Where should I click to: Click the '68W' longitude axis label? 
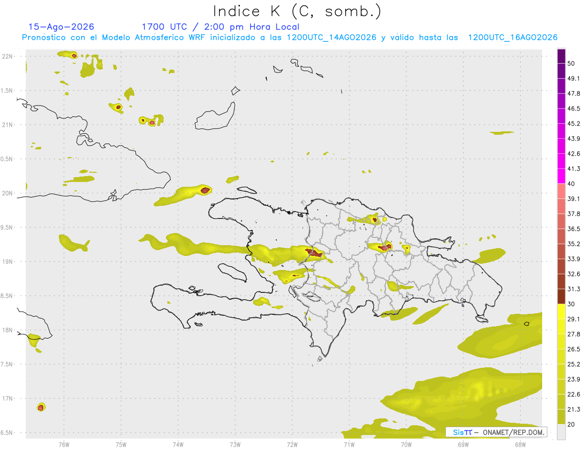click(520, 445)
